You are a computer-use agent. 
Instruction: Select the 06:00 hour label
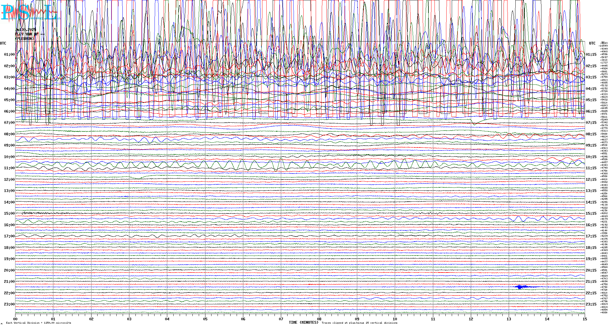[9, 111]
